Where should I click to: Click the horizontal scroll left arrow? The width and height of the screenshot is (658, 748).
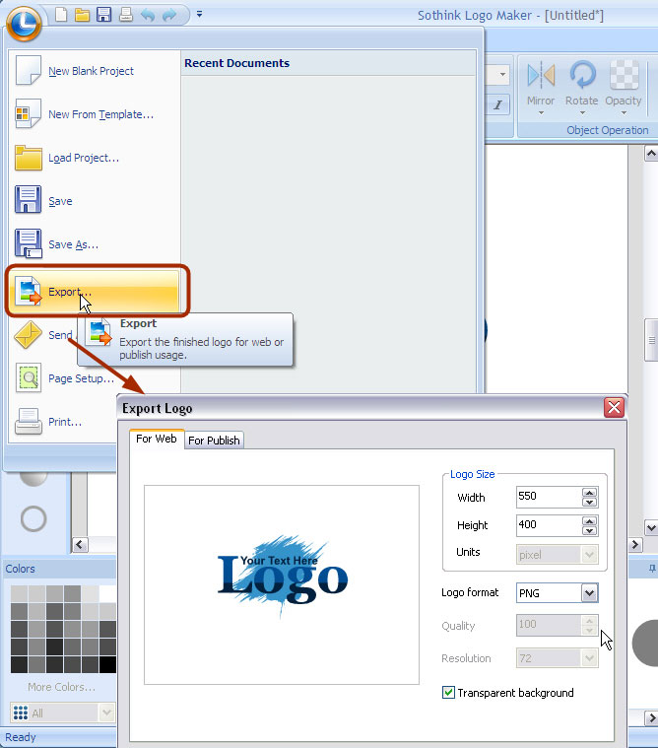pyautogui.click(x=80, y=544)
